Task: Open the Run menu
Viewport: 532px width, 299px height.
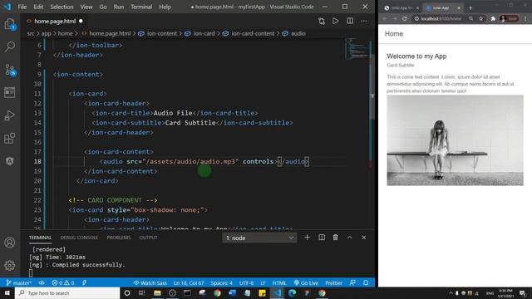Action: [118, 7]
